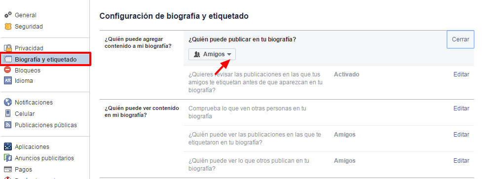This screenshot has width=483, height=179.
Task: Click '¿Quién puede ver contenido en mi biografía?' label
Action: 142,111
